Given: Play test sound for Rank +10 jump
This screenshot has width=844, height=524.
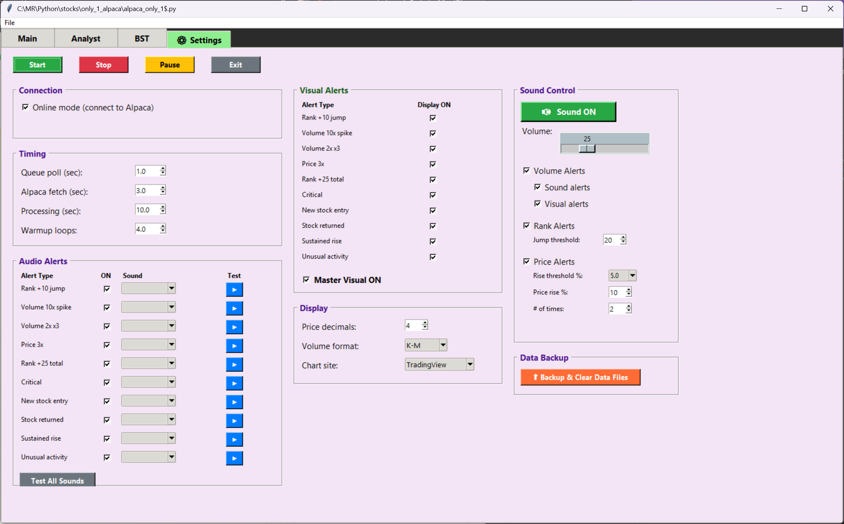Looking at the screenshot, I should tap(234, 290).
